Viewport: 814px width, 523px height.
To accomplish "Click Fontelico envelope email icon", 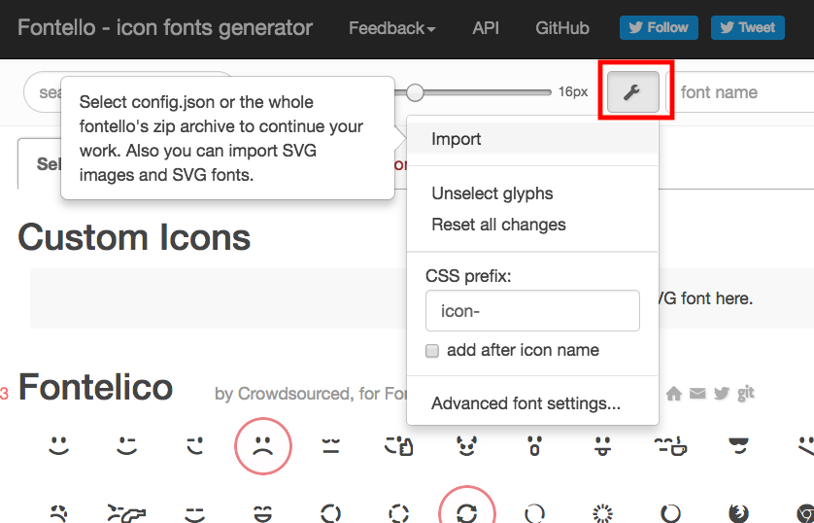I will 697,394.
